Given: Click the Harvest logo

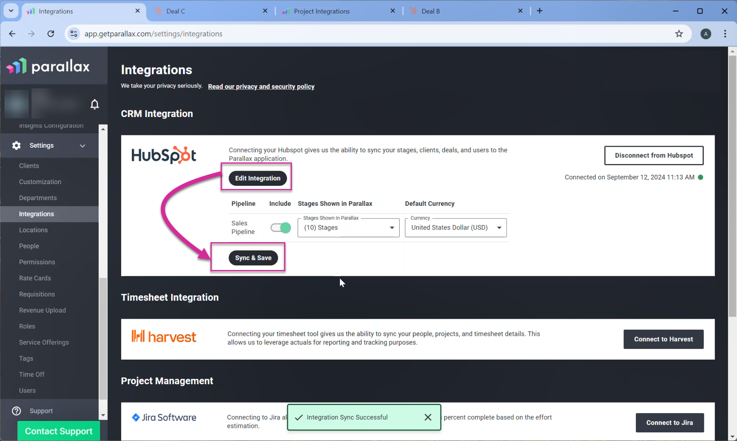Looking at the screenshot, I should pos(164,336).
